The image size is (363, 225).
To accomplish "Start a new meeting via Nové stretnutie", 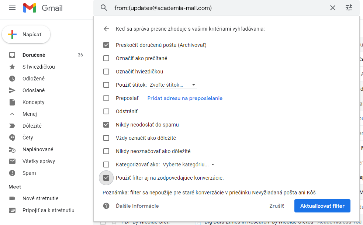I will (x=40, y=198).
